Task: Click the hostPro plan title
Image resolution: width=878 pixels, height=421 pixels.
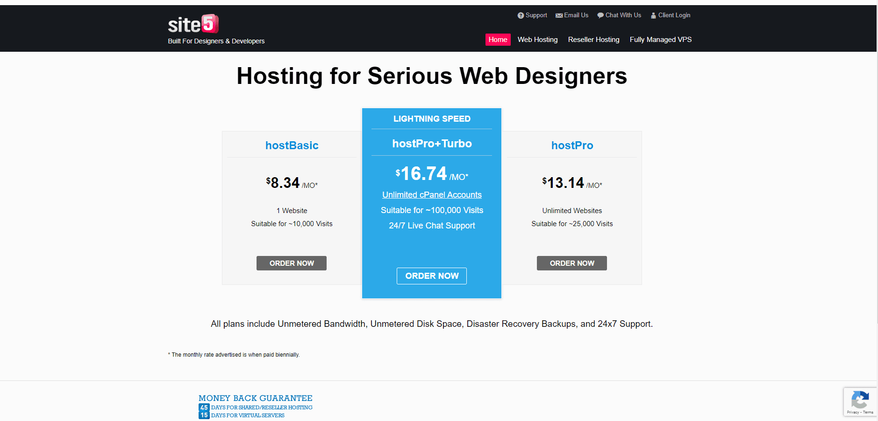Action: 572,145
